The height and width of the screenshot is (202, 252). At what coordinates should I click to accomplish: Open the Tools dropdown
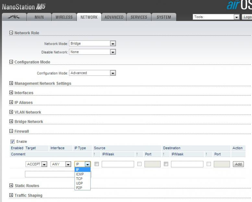coord(216,17)
